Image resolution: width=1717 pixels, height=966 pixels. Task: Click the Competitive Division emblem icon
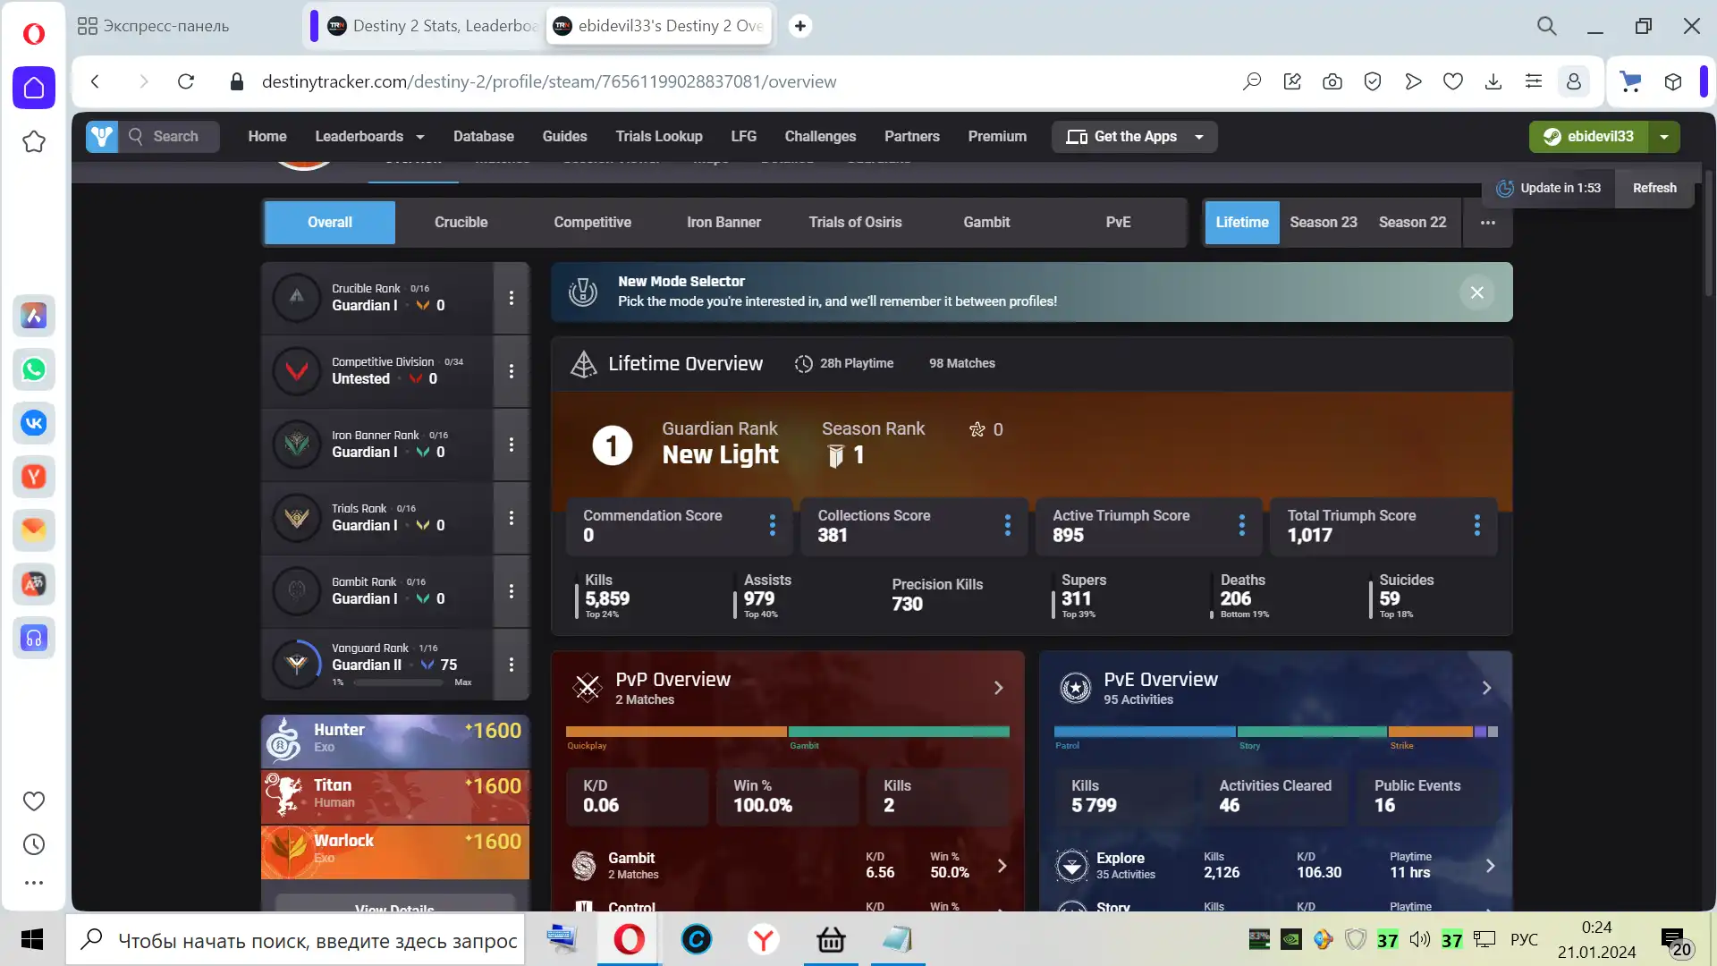pyautogui.click(x=297, y=371)
